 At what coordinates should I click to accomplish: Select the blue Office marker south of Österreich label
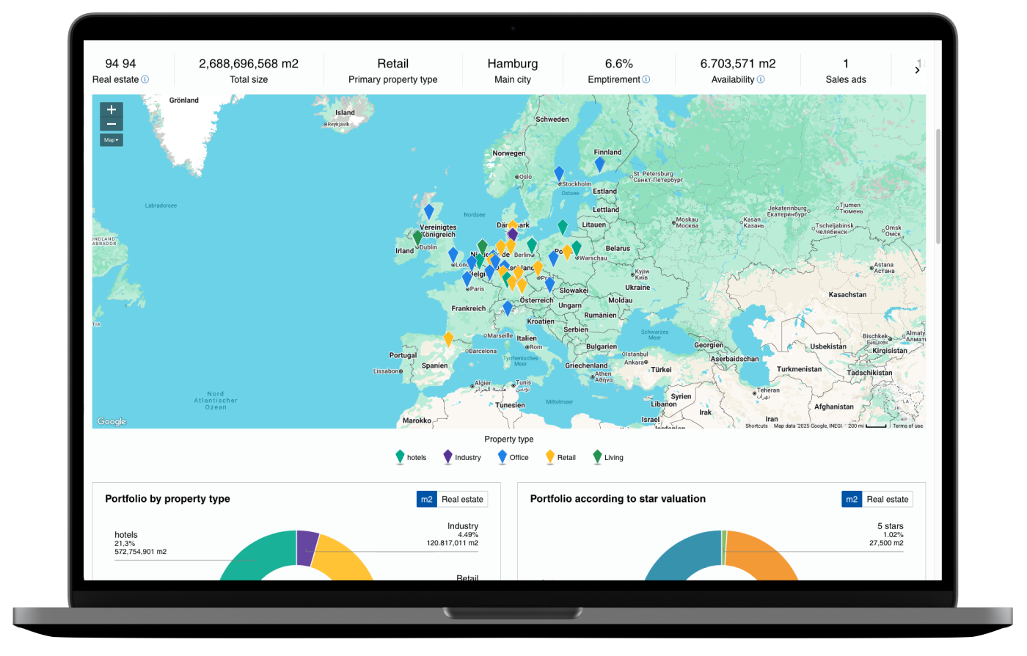coord(507,308)
